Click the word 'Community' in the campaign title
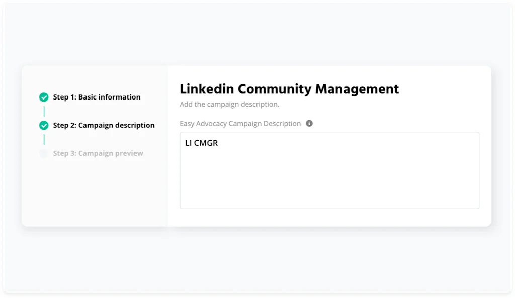515x298 pixels. [275, 89]
